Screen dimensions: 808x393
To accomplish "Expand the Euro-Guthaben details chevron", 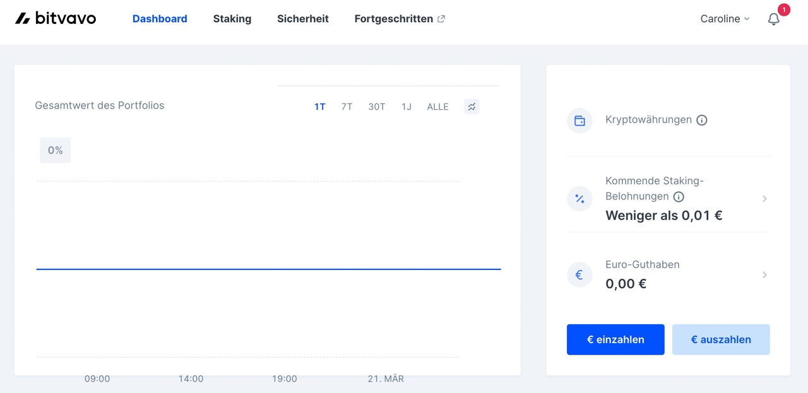I will pyautogui.click(x=764, y=274).
